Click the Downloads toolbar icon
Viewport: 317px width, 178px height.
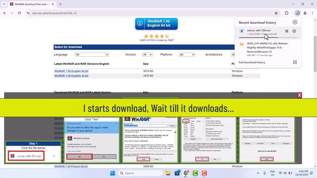click(297, 13)
